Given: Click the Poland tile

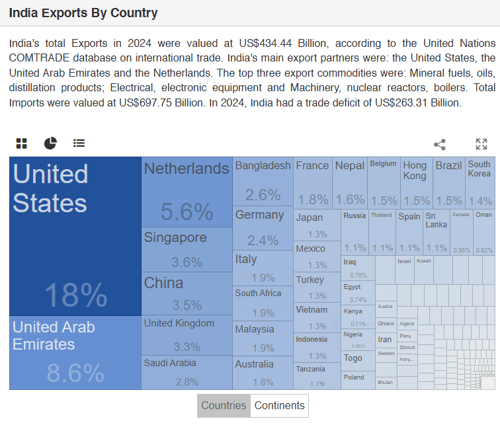Looking at the screenshot, I should click(x=358, y=381).
